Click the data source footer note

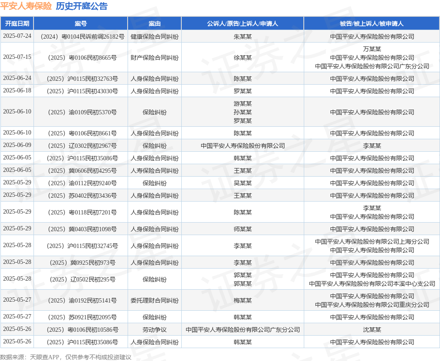point(66,357)
